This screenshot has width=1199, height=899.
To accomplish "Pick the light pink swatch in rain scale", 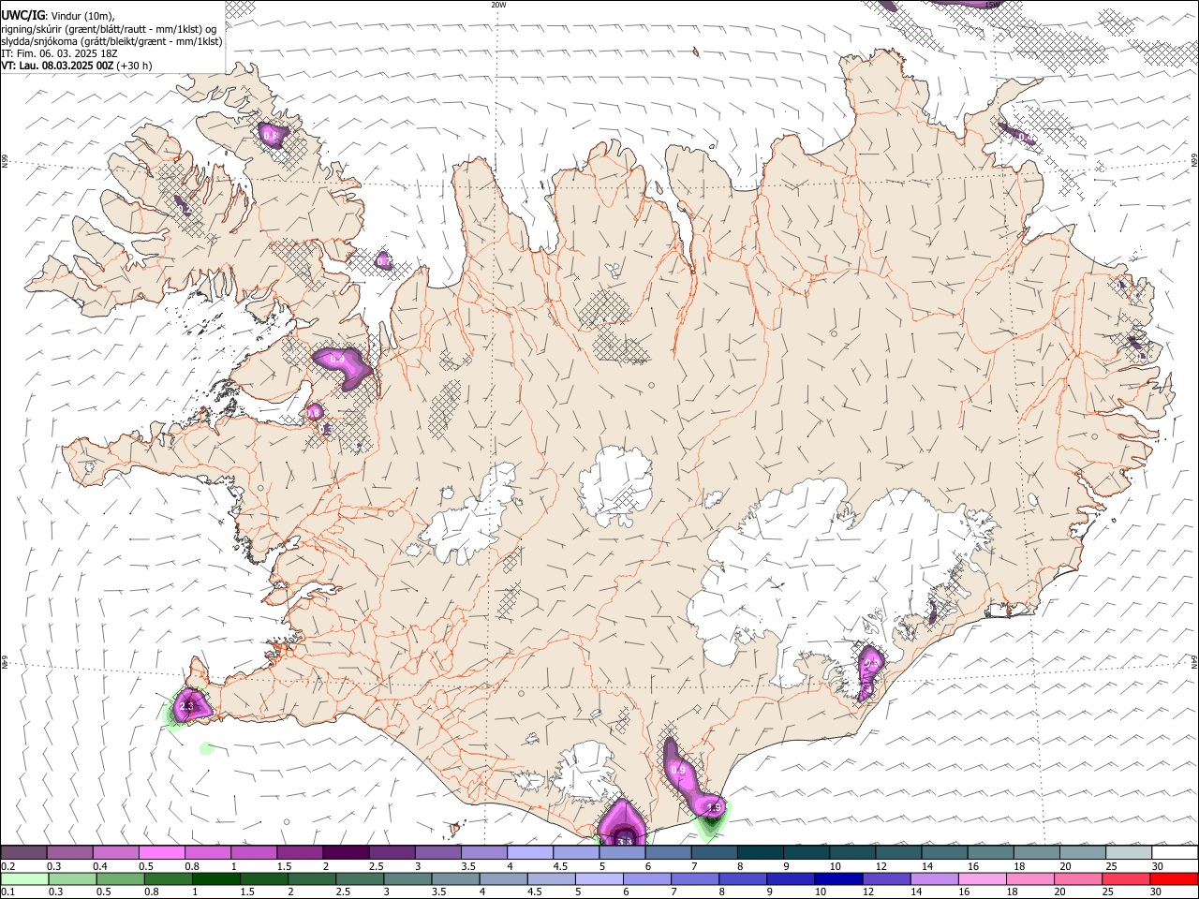I will [983, 879].
